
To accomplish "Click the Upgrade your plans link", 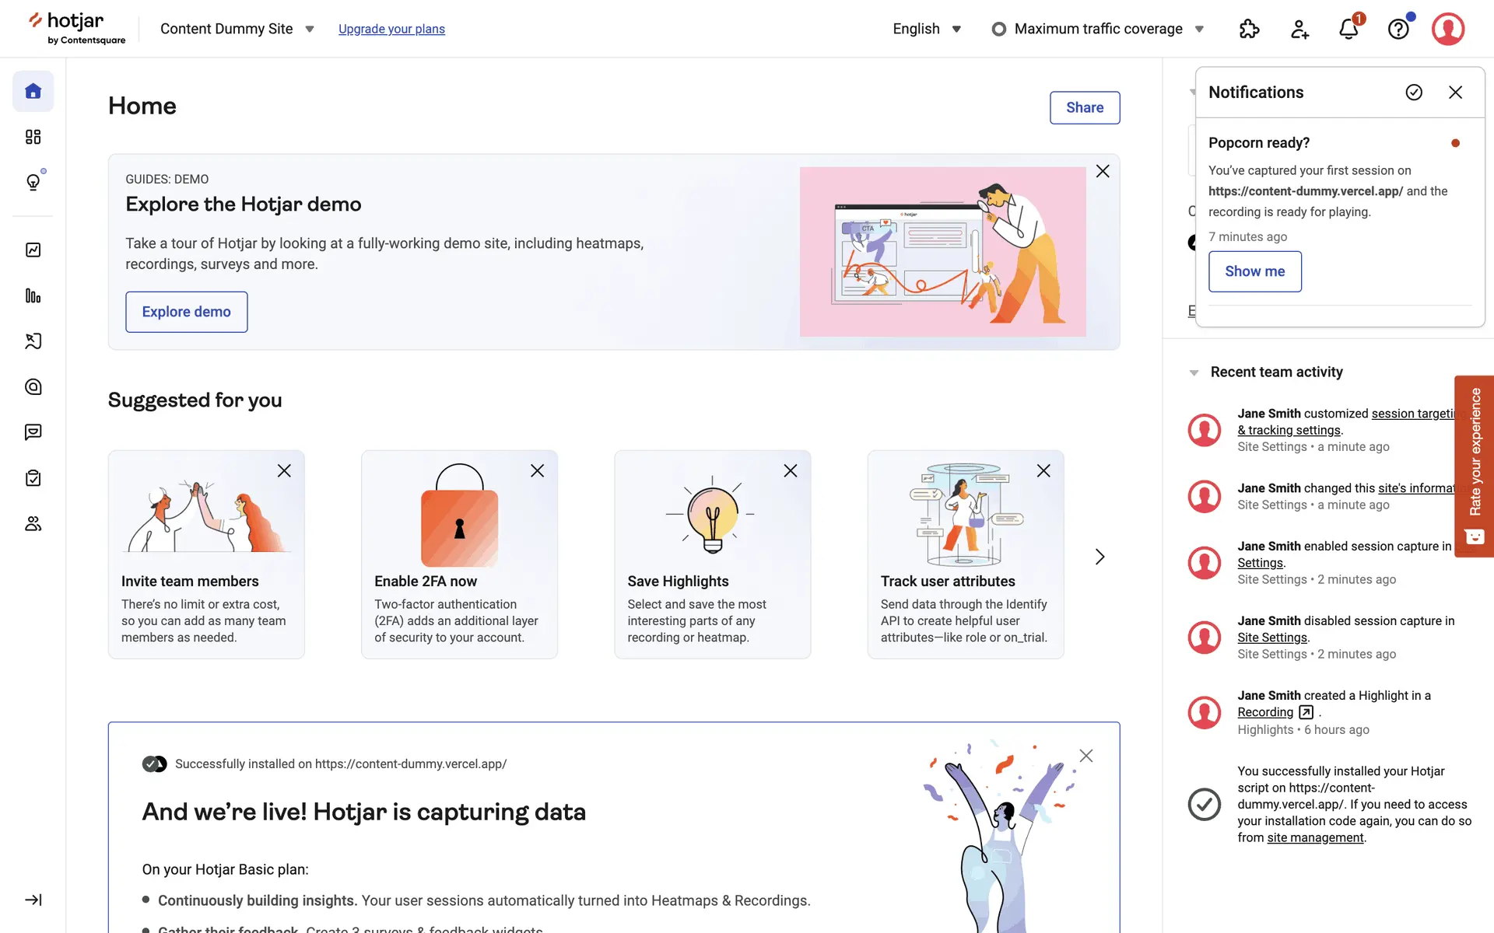I will pyautogui.click(x=391, y=29).
